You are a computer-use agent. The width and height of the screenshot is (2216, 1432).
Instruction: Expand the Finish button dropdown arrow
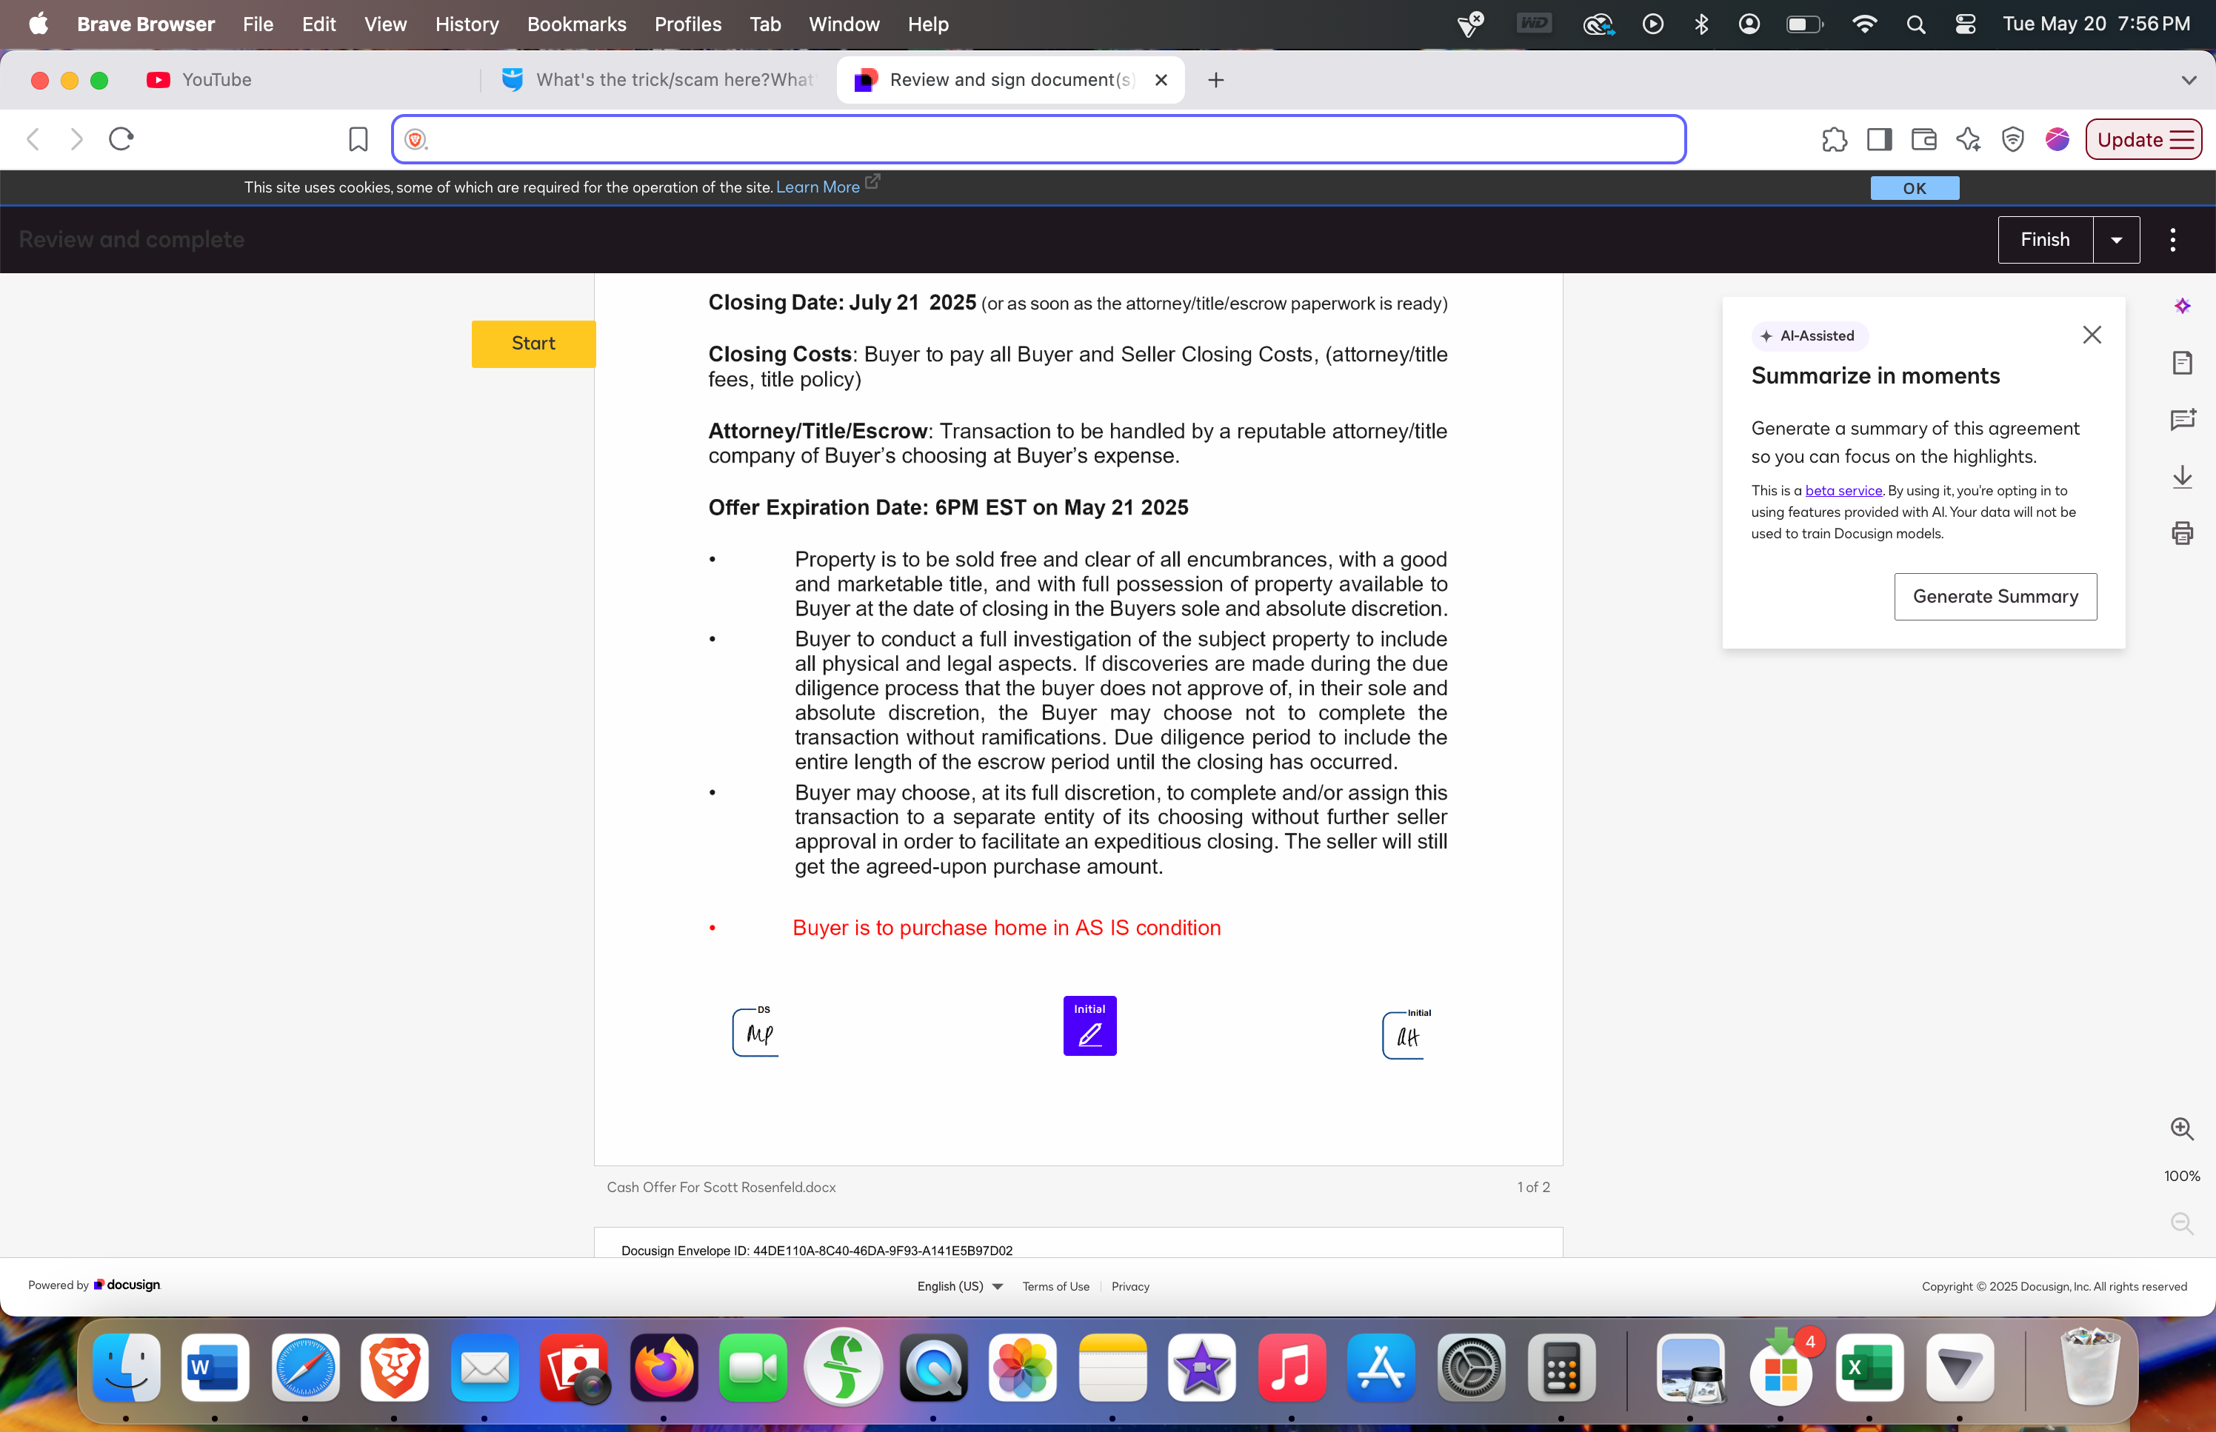click(2115, 240)
